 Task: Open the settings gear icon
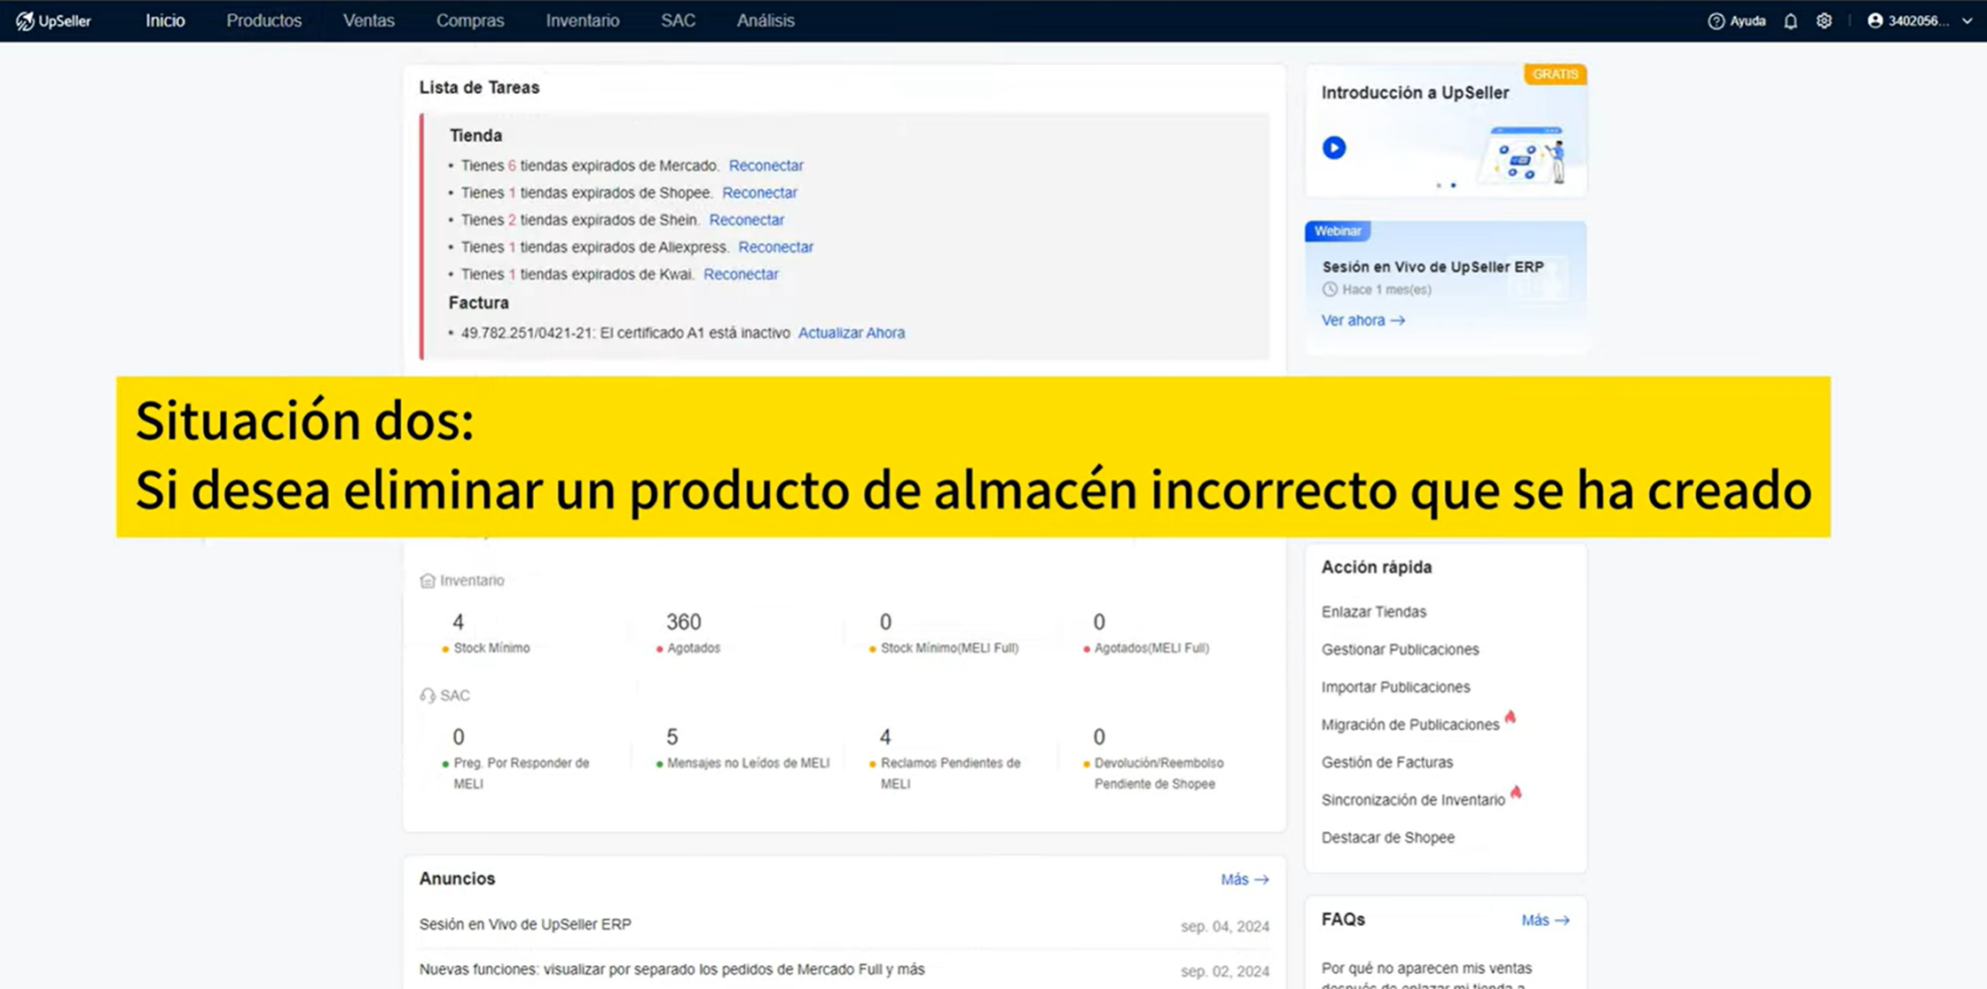tap(1824, 20)
